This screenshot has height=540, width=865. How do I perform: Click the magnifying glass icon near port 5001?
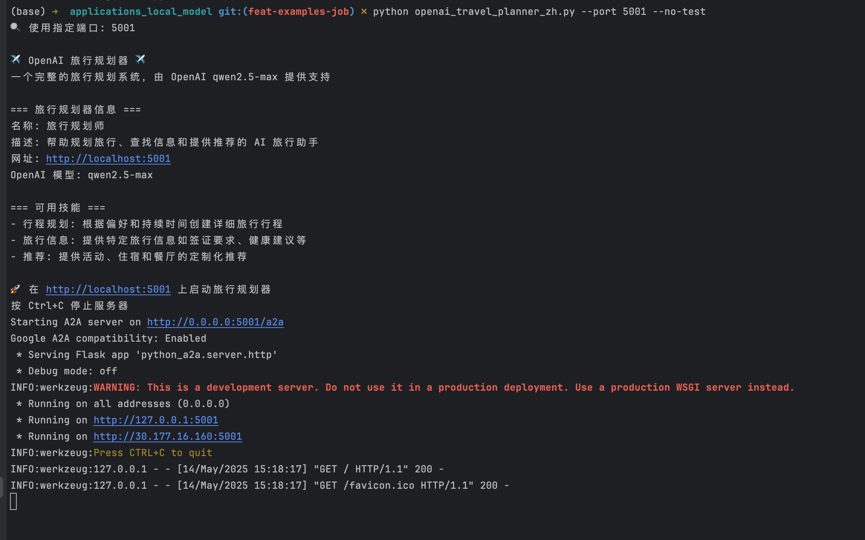[x=15, y=27]
